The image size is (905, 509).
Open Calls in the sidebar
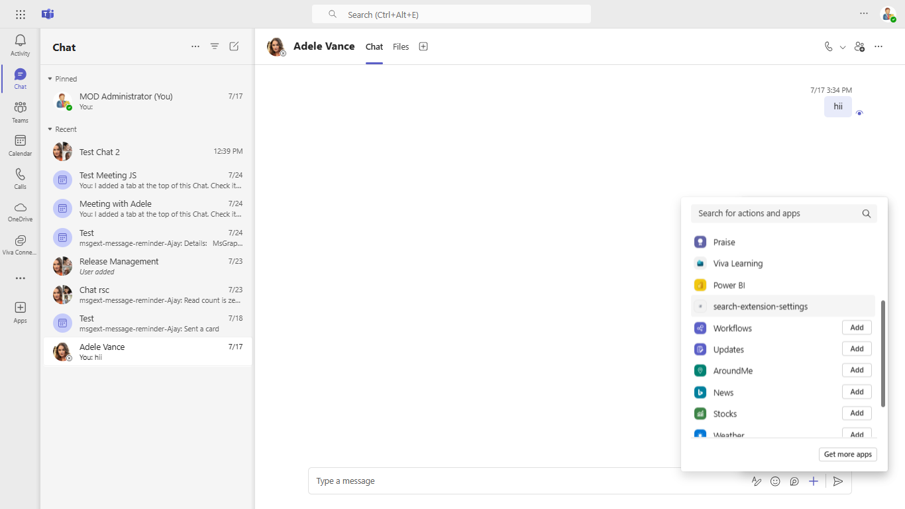click(20, 178)
